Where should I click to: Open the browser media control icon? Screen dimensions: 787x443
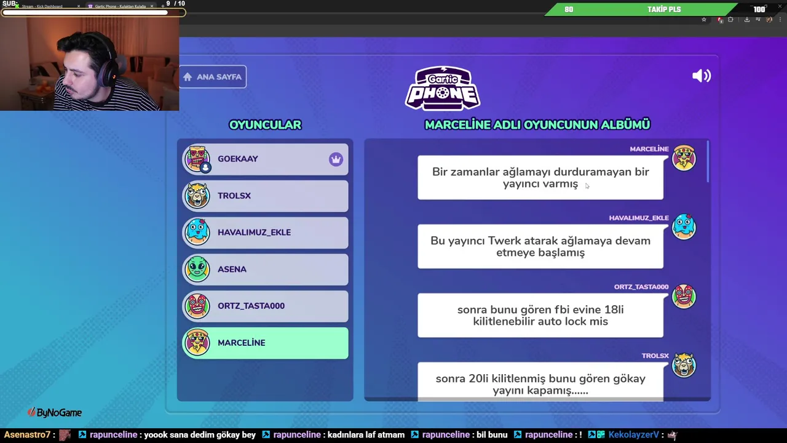coord(757,20)
